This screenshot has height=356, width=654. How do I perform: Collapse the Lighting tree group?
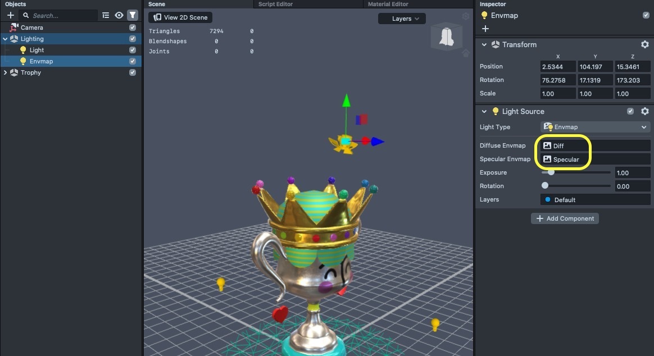pyautogui.click(x=5, y=39)
